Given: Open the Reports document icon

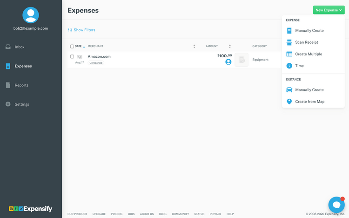Looking at the screenshot, I should click(x=8, y=85).
